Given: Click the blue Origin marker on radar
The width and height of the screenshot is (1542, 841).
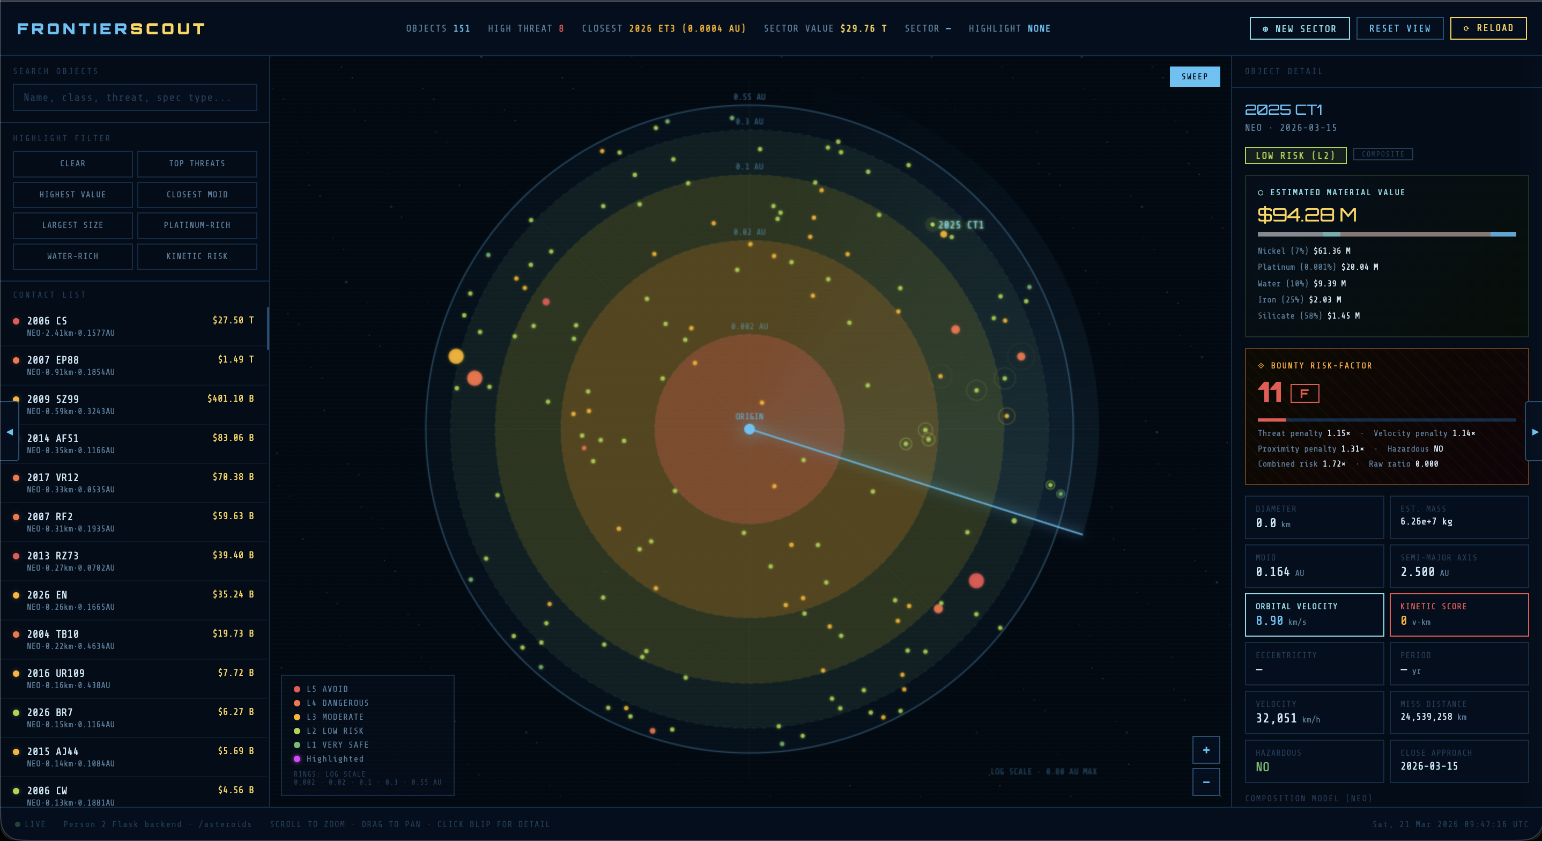Looking at the screenshot, I should (x=749, y=429).
